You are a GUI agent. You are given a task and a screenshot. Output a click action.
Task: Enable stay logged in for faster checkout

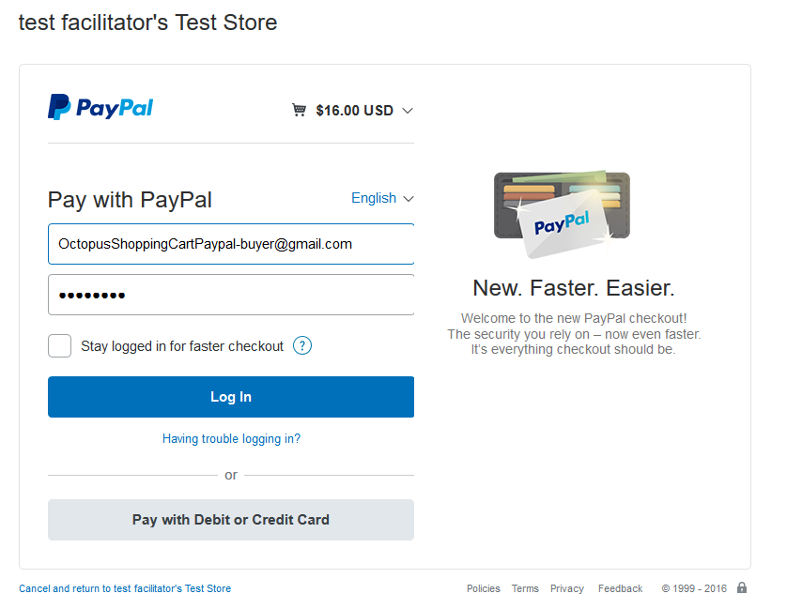pos(59,345)
